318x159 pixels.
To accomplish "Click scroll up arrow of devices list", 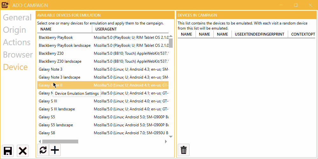I will 171,36.
